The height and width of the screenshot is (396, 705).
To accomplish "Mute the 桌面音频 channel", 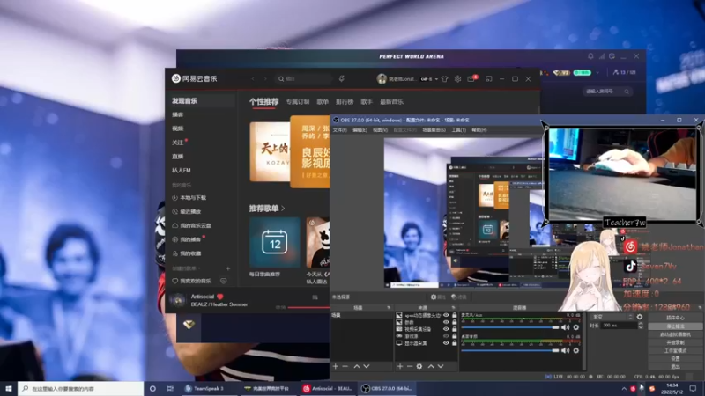I will [x=565, y=350].
